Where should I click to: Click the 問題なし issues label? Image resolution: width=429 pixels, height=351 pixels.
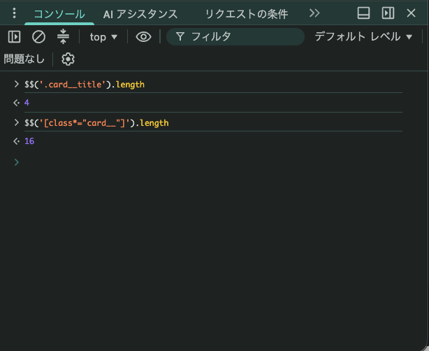24,59
